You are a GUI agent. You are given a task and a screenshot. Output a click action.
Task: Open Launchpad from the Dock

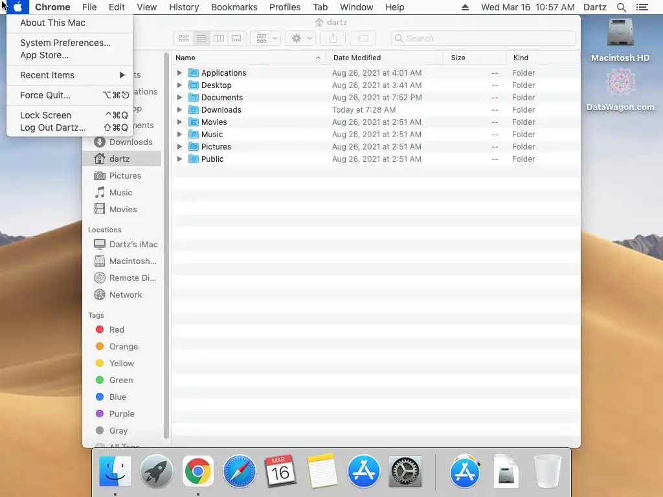click(157, 471)
